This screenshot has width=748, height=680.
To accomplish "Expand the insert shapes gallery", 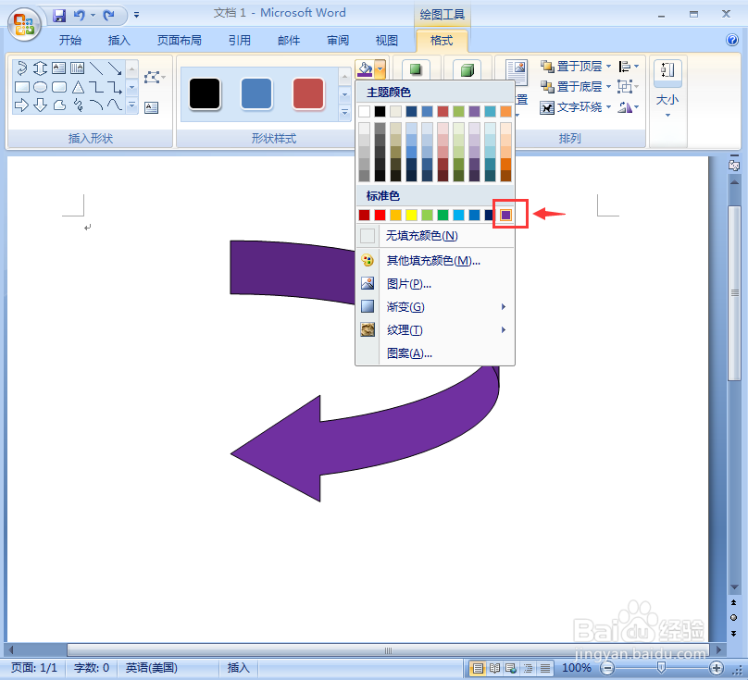I will 132,105.
